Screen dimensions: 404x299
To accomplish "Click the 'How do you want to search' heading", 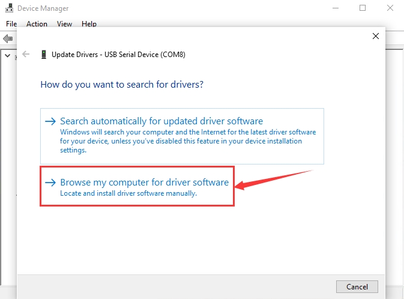I will coord(122,85).
